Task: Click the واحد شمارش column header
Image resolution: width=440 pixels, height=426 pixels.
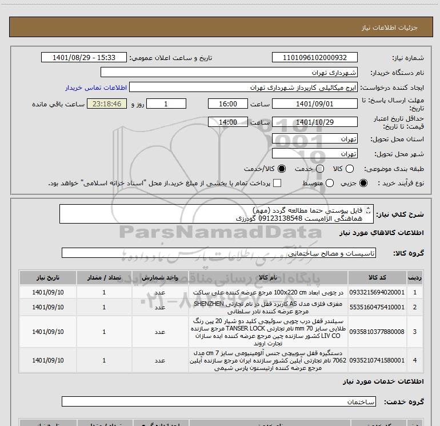Action: [159, 277]
